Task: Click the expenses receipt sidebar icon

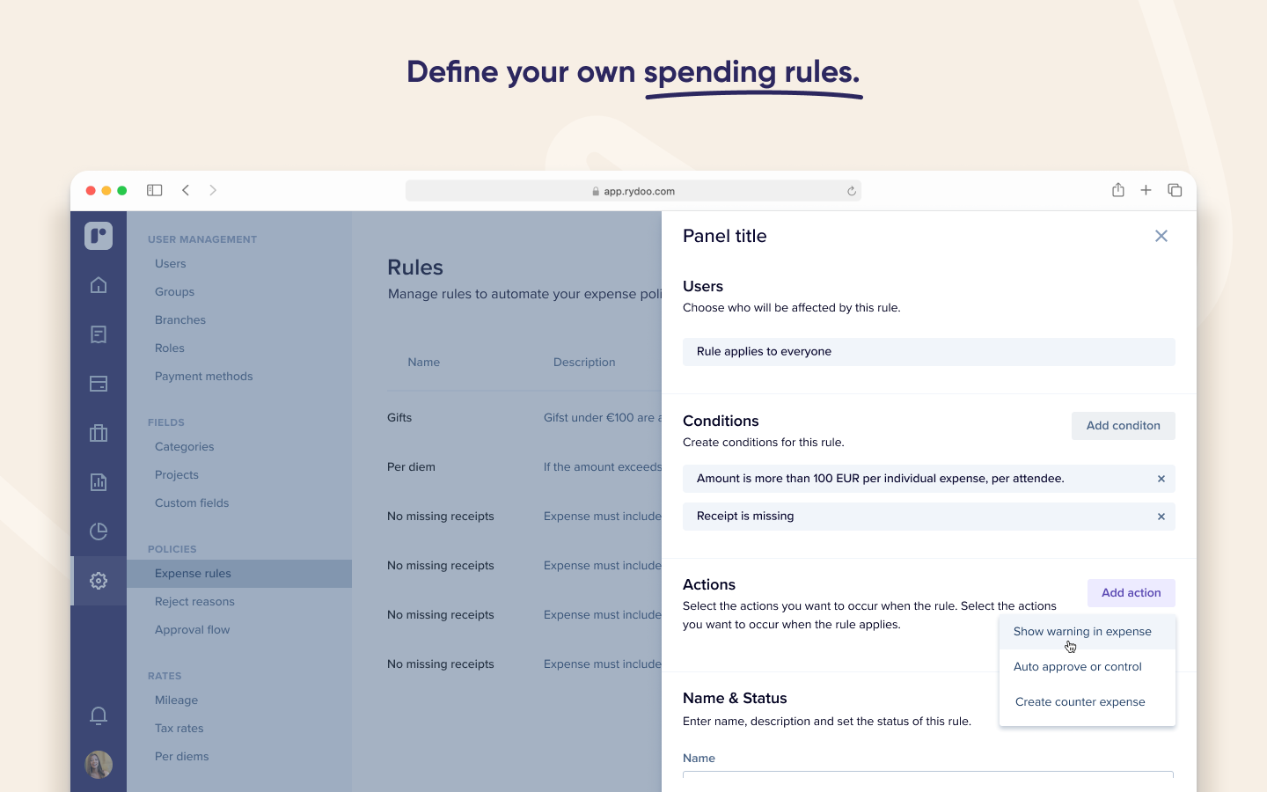Action: pos(99,334)
